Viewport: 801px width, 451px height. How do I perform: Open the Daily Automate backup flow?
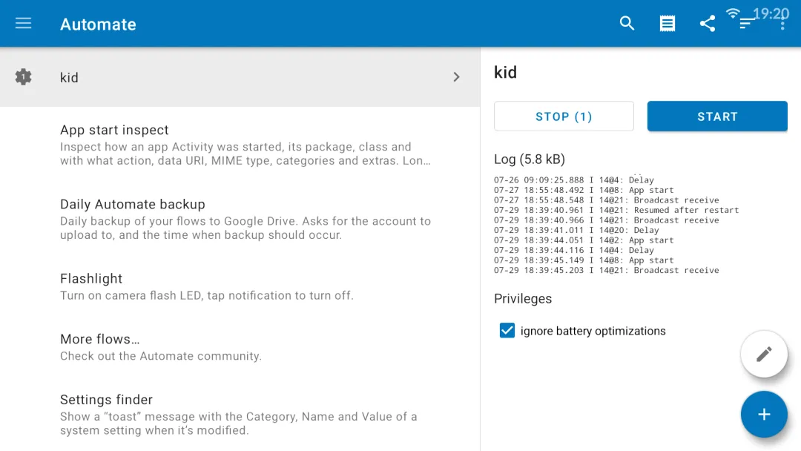tap(240, 219)
